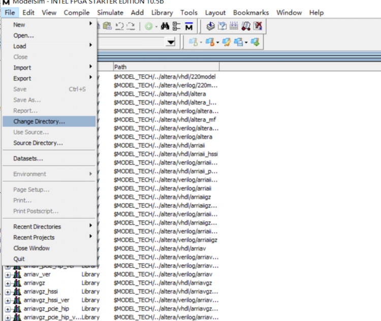Click the arriavgz_hssi library books icon
This screenshot has height=321, width=381.
[17, 292]
